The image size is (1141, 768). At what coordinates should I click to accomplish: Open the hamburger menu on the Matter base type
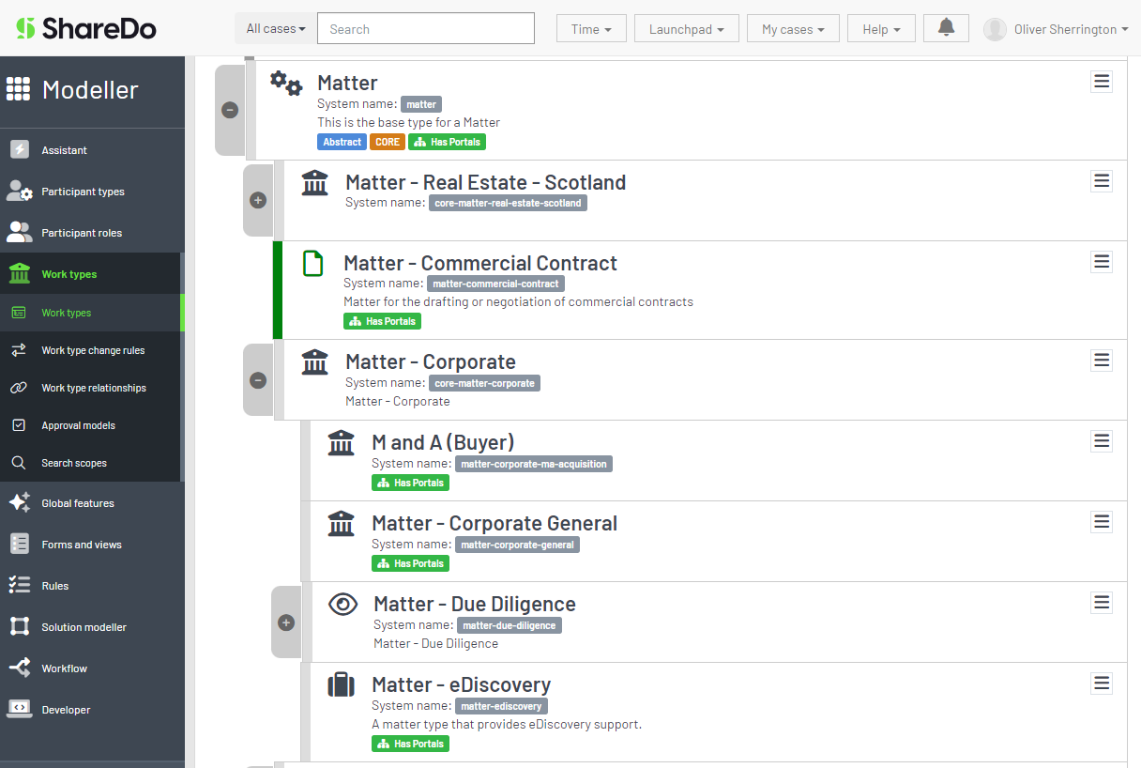pos(1101,82)
